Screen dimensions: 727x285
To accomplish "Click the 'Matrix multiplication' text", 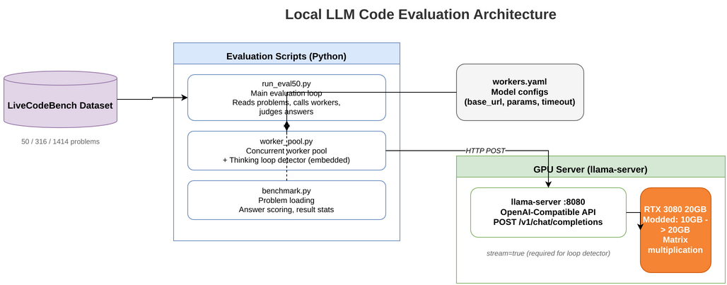I will click(x=675, y=245).
